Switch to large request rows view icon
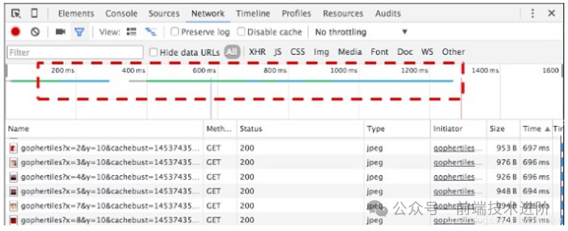Image resolution: width=568 pixels, height=231 pixels. click(x=131, y=32)
